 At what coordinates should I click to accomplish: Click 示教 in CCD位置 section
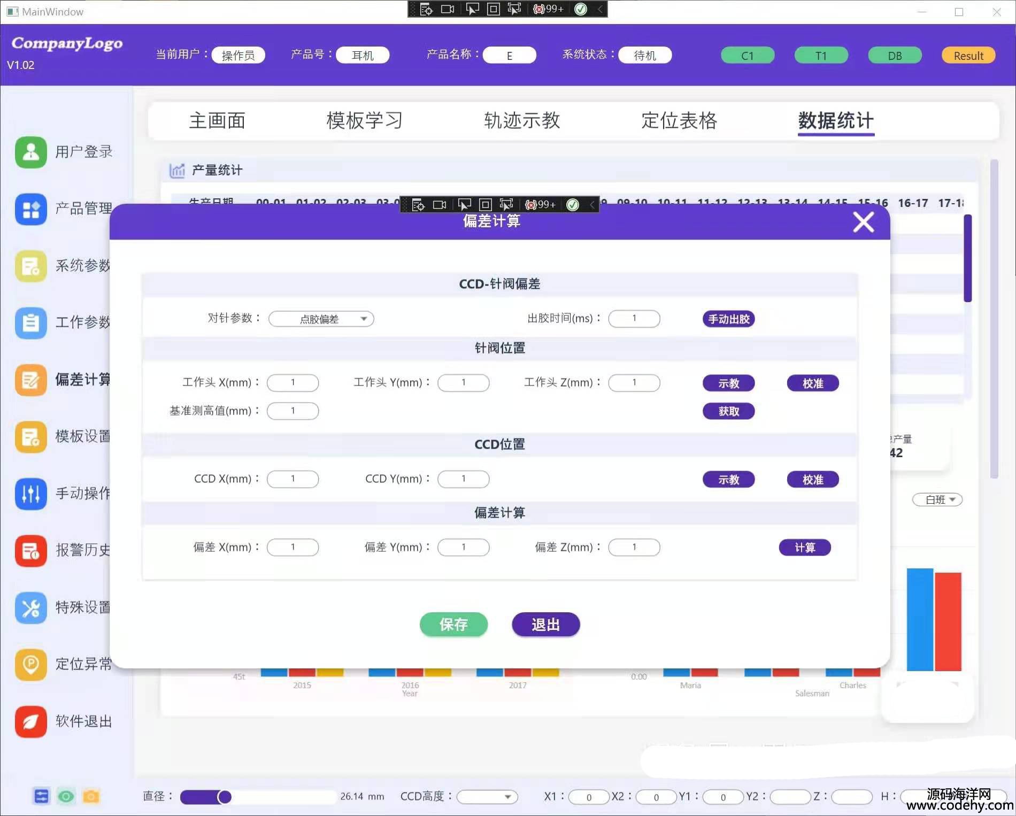click(728, 479)
